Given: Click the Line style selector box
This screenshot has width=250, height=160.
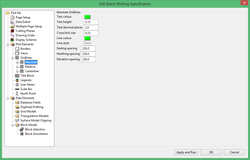Looking at the screenshot, I should 87,43.
